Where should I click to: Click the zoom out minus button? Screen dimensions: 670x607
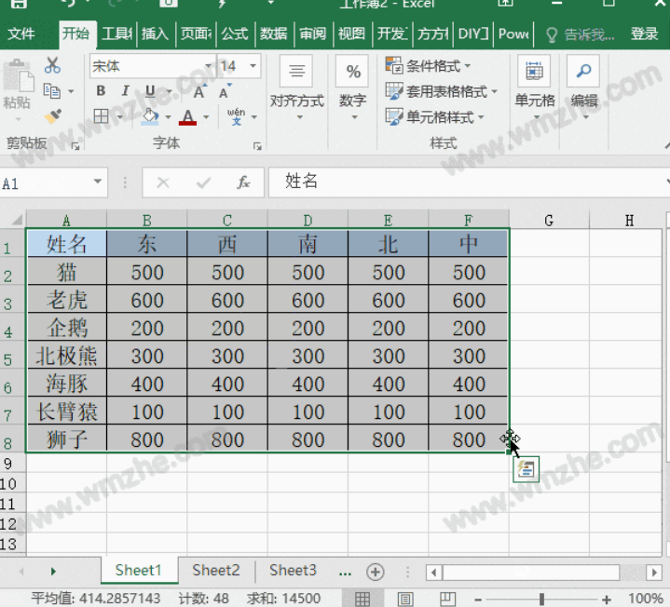tap(478, 600)
